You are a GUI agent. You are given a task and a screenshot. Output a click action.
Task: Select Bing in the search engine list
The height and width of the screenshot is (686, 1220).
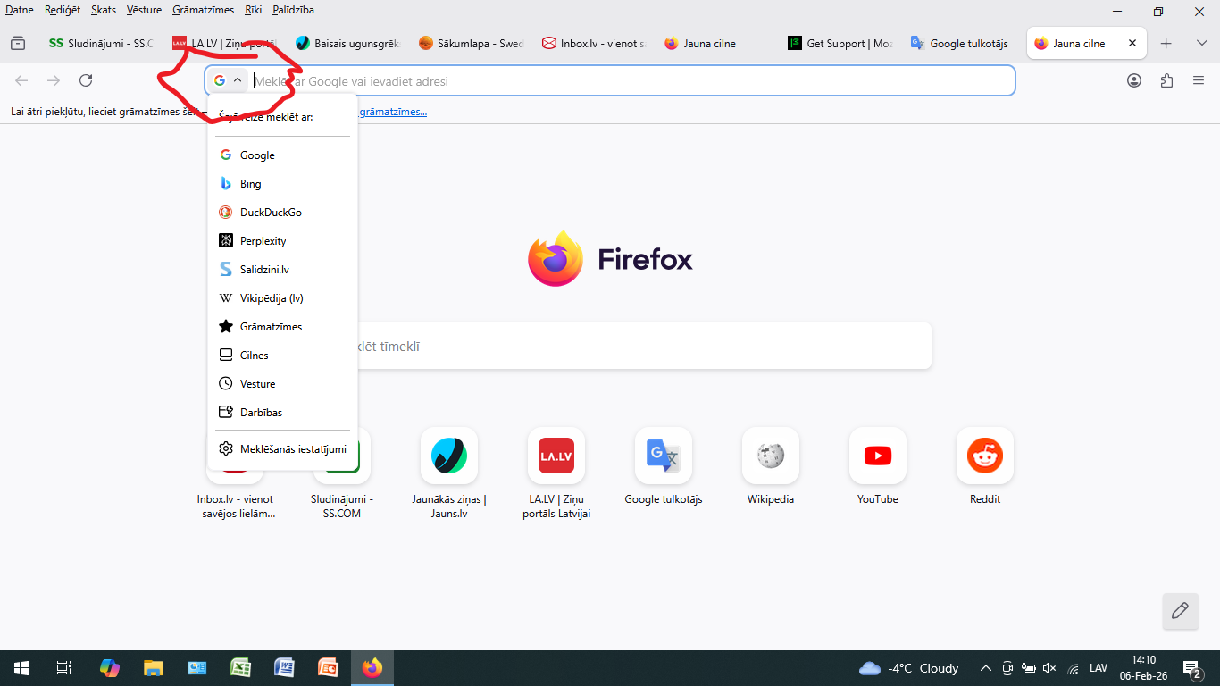[x=282, y=184]
